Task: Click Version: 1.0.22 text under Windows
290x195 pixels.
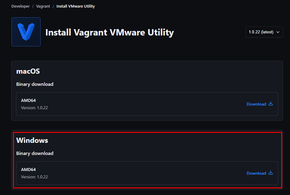Action: coord(35,177)
